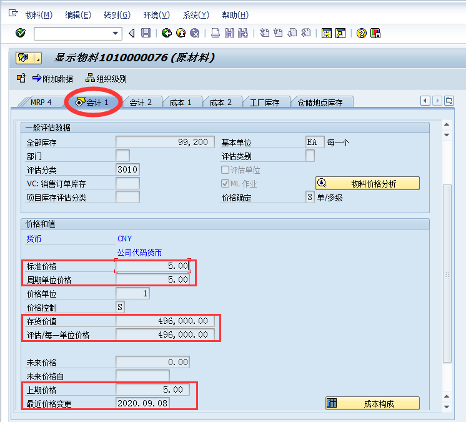The image size is (466, 422).
Task: Open 编辑(E) menu
Action: 78,15
